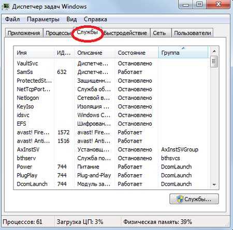The image size is (233, 230).
Task: Select the EFS service row
Action: pos(111,124)
